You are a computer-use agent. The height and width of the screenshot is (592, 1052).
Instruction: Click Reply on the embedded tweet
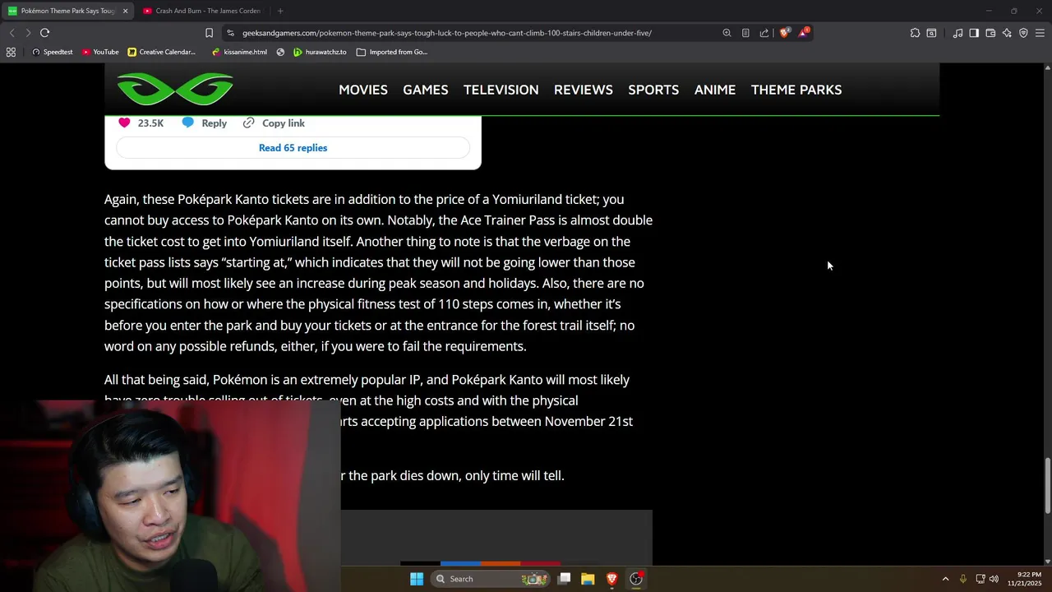click(205, 123)
